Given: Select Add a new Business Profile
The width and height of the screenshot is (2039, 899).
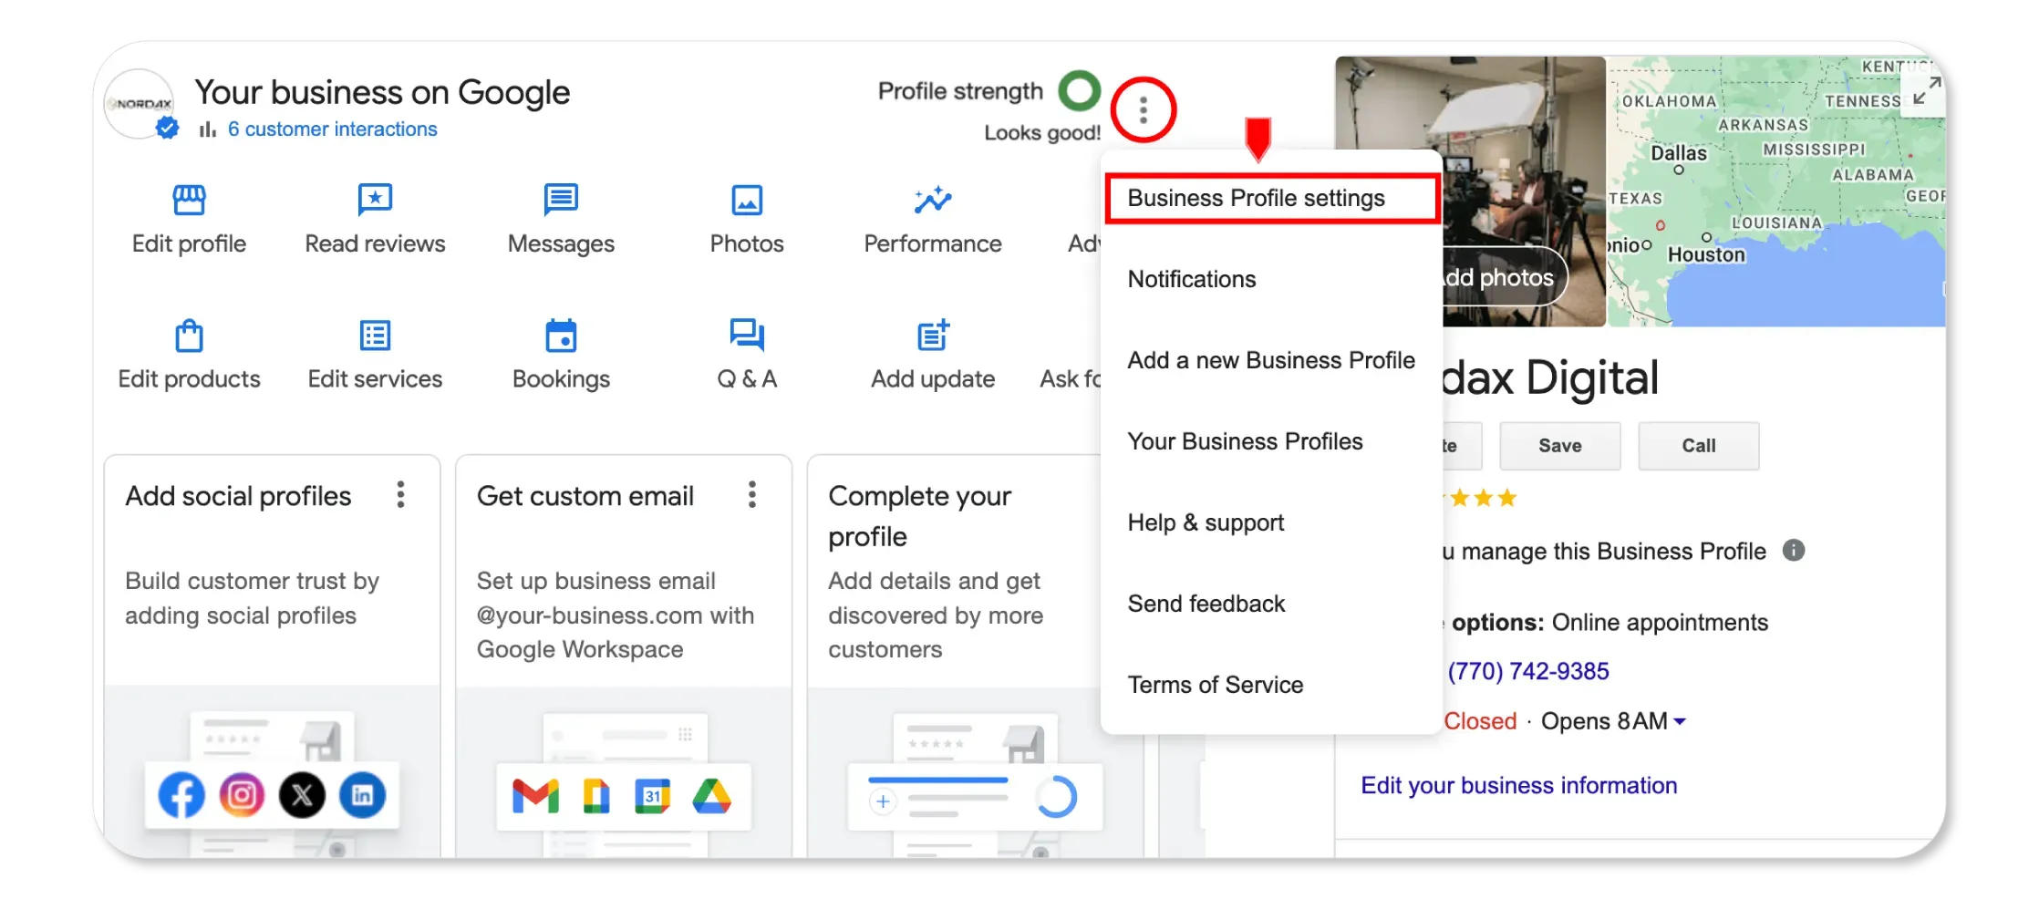Looking at the screenshot, I should pos(1270,361).
